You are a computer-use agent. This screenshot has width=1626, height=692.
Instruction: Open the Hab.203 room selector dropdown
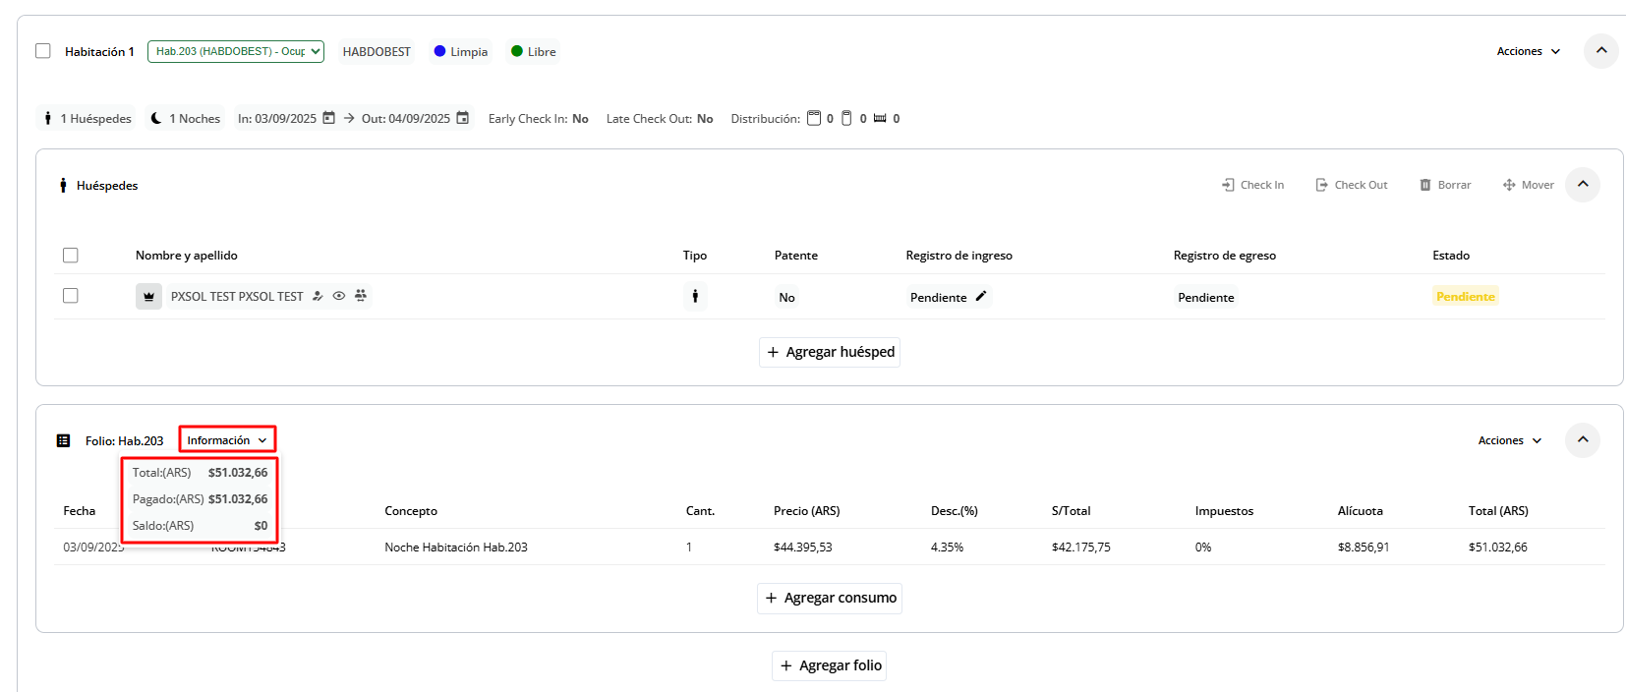coord(236,51)
